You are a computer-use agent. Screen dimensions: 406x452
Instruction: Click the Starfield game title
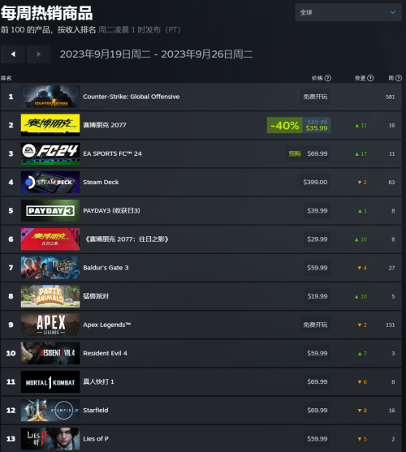[96, 410]
